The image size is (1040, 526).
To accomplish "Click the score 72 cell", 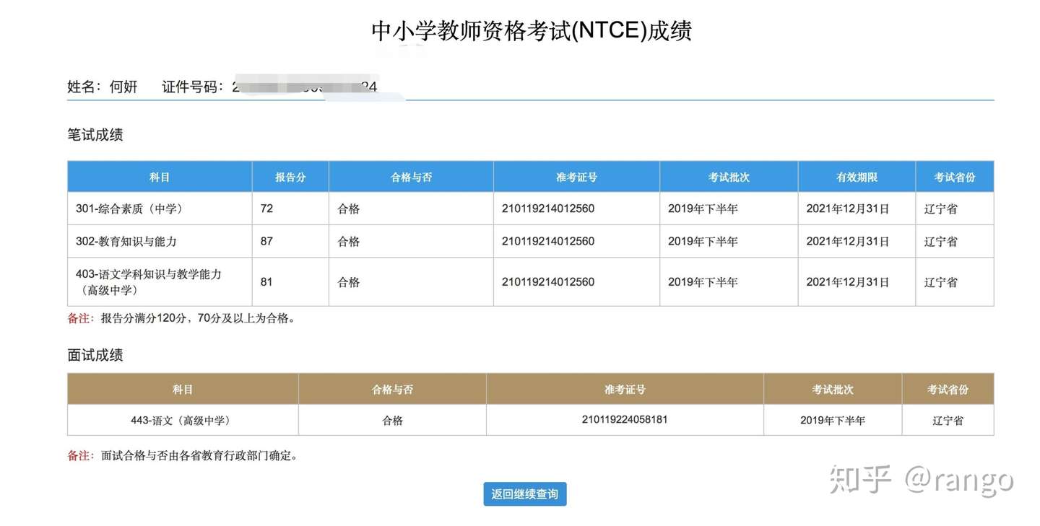I will [x=290, y=209].
